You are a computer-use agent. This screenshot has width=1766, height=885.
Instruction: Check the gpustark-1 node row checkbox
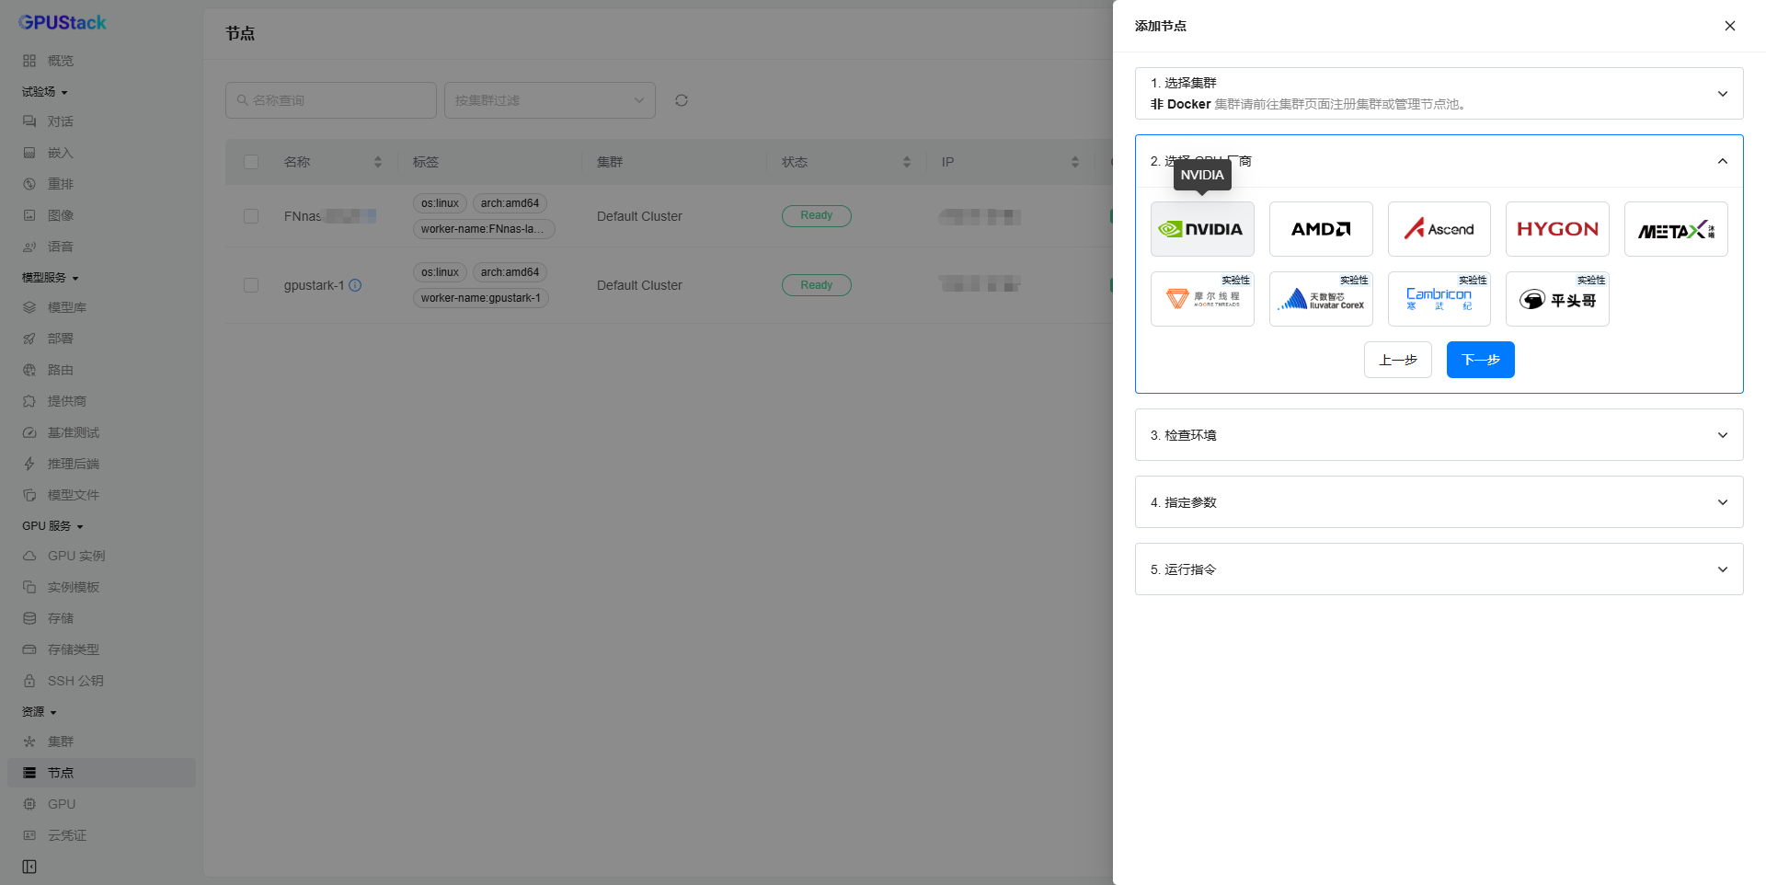click(251, 285)
